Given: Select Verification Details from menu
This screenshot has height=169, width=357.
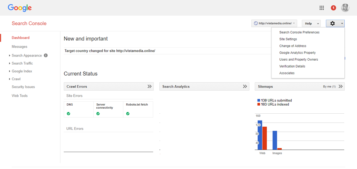Looking at the screenshot, I should click(292, 66).
